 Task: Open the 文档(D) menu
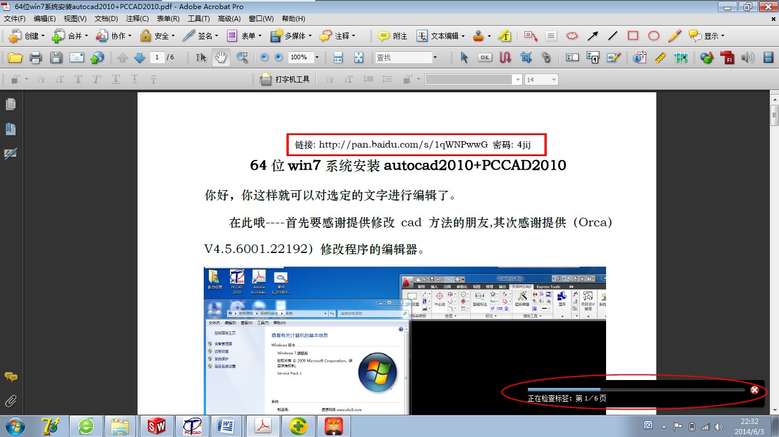pyautogui.click(x=106, y=19)
